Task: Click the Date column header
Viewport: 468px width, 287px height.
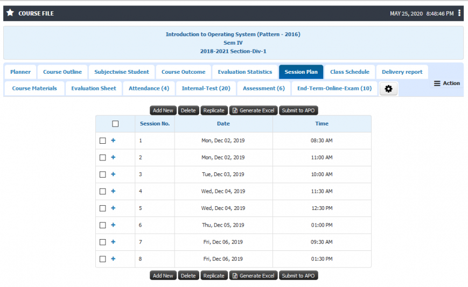Action: point(223,124)
